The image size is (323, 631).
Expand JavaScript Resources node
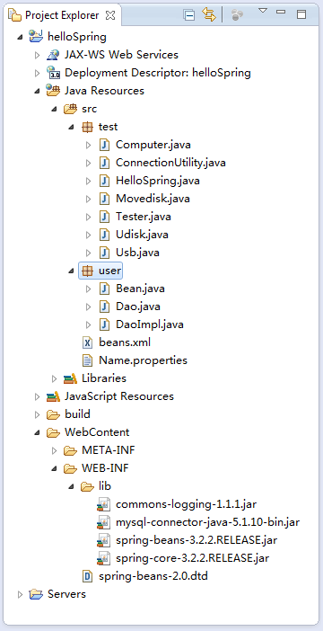[x=37, y=396]
